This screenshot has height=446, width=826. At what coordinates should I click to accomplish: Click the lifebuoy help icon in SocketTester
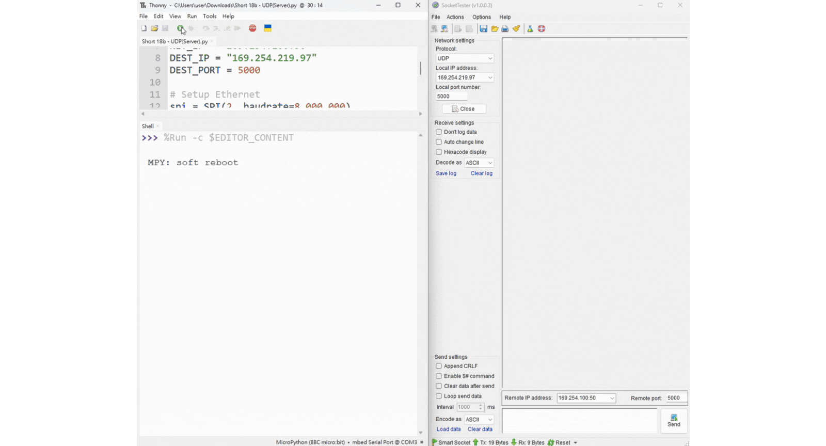coord(542,29)
